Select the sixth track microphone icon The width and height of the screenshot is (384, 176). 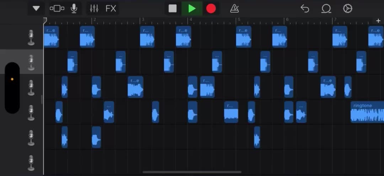31,163
